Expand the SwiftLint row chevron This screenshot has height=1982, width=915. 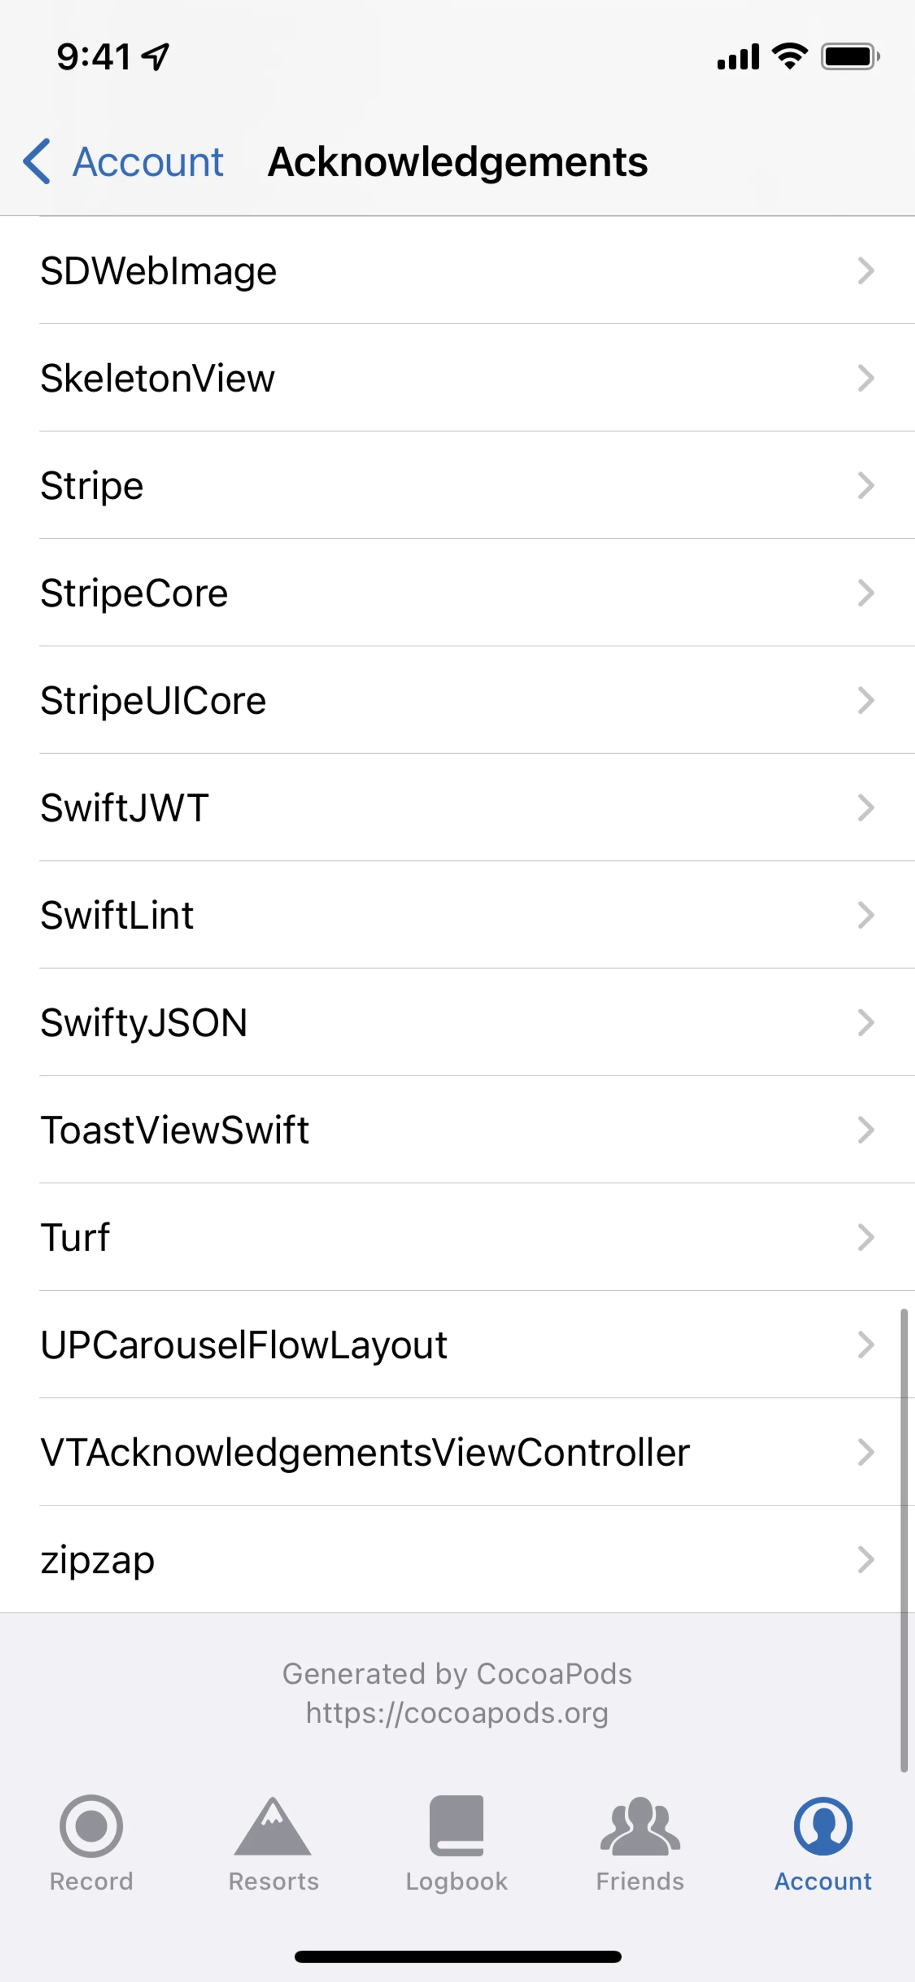(x=866, y=915)
